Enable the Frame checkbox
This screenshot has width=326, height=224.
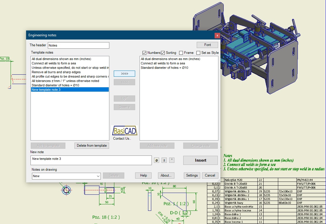tap(181, 53)
